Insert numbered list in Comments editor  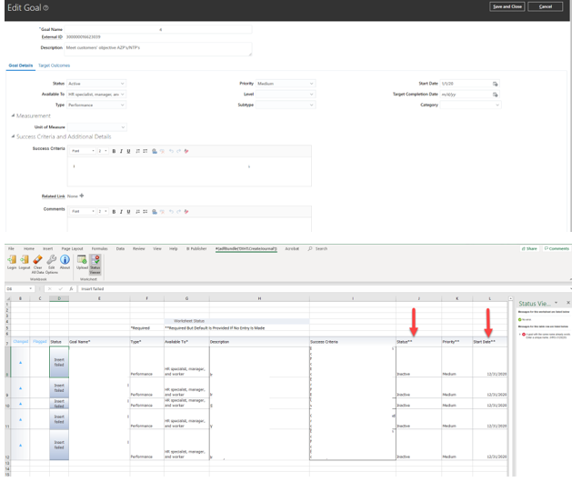(137, 212)
